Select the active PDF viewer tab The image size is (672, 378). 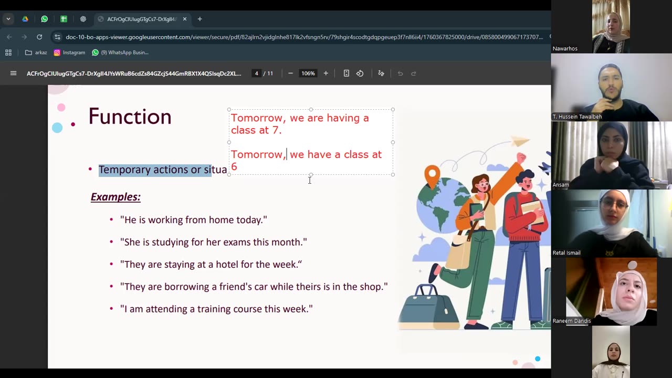click(x=142, y=19)
